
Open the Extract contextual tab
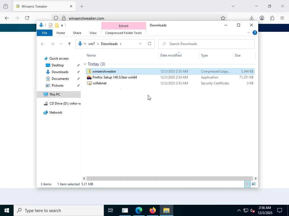(124, 26)
